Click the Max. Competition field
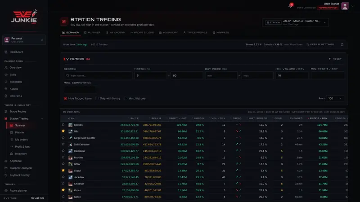Screen dimensions: 360x202 tap(81, 89)
